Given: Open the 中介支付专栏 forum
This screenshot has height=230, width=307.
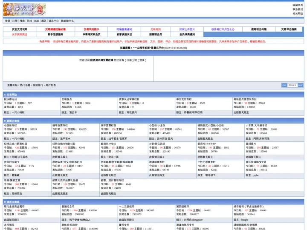Looking at the screenshot, I should 184,99.
